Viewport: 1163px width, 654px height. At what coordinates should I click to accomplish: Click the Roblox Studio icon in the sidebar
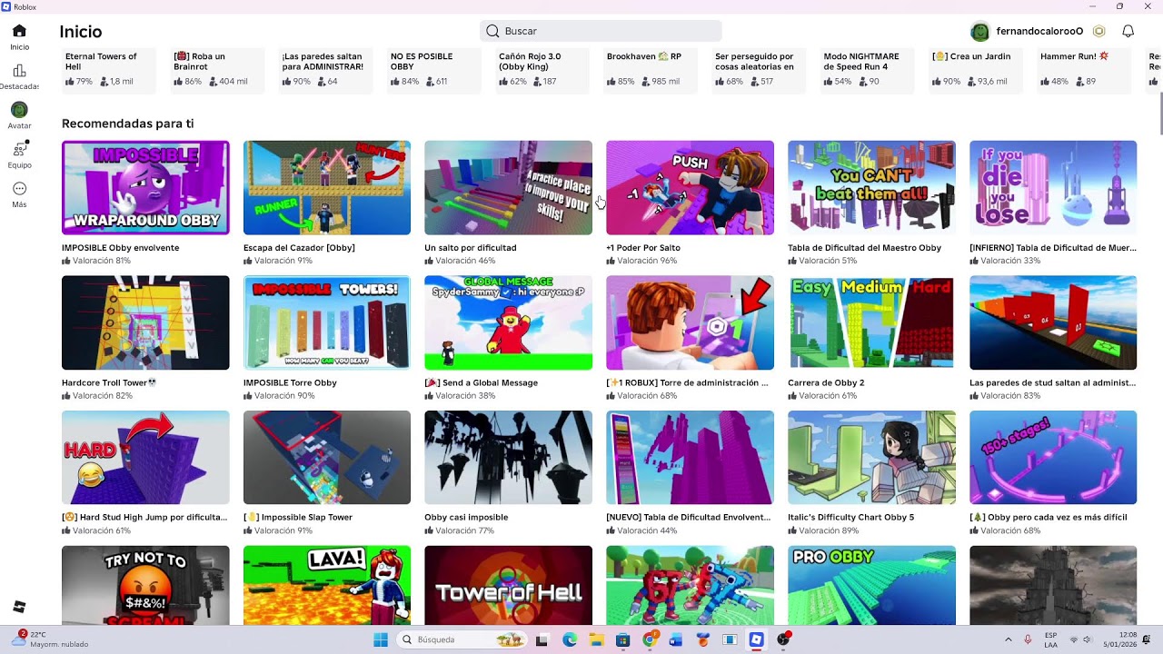(19, 607)
